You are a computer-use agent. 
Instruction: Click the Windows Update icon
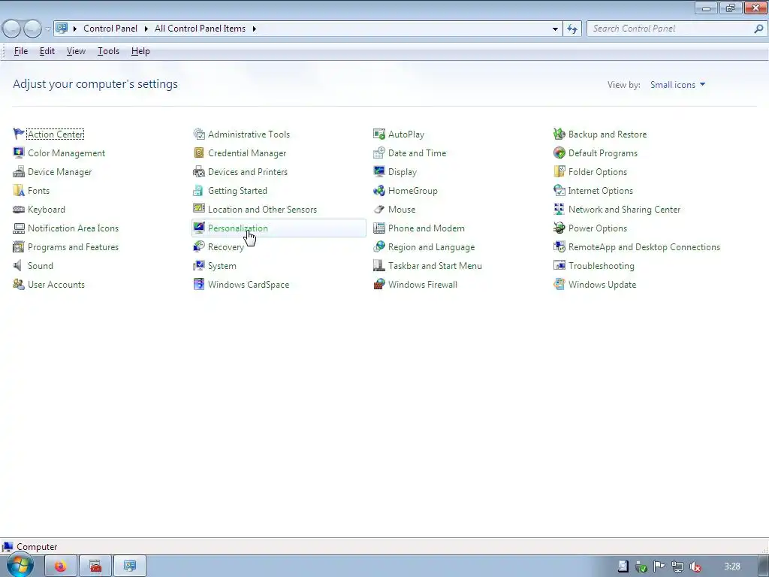tap(559, 285)
